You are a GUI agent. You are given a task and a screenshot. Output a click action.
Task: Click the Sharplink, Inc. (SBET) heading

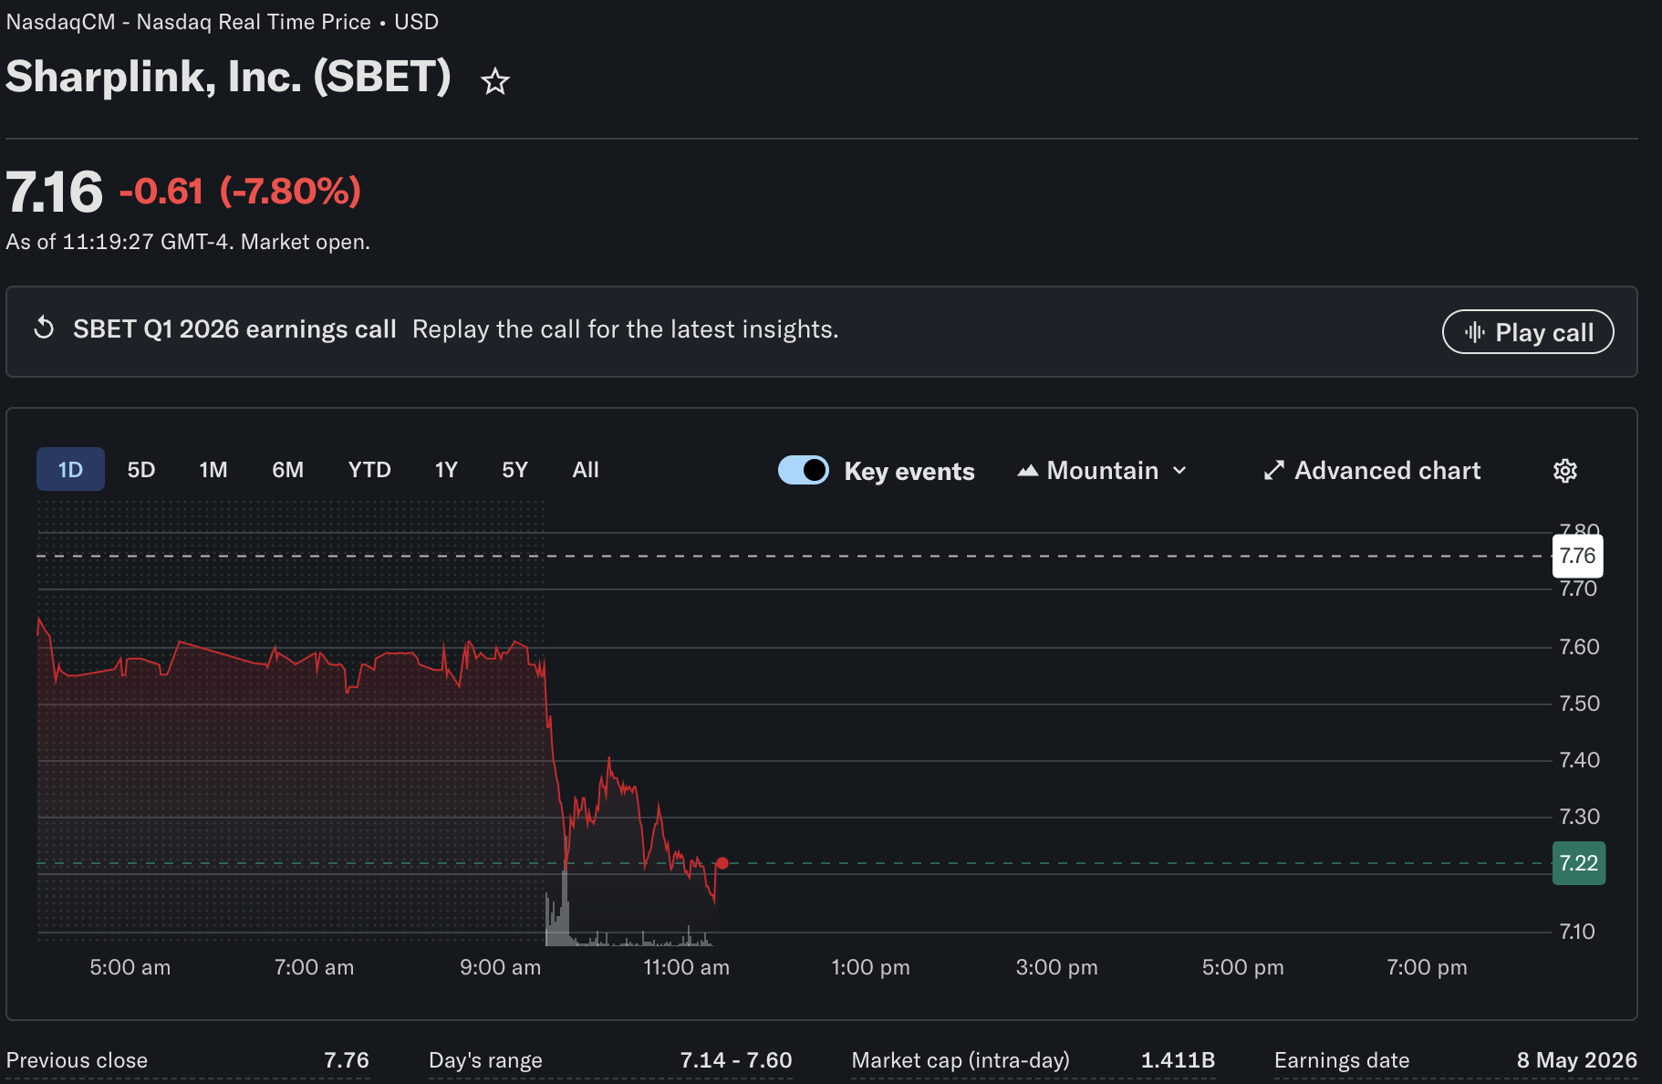point(228,77)
